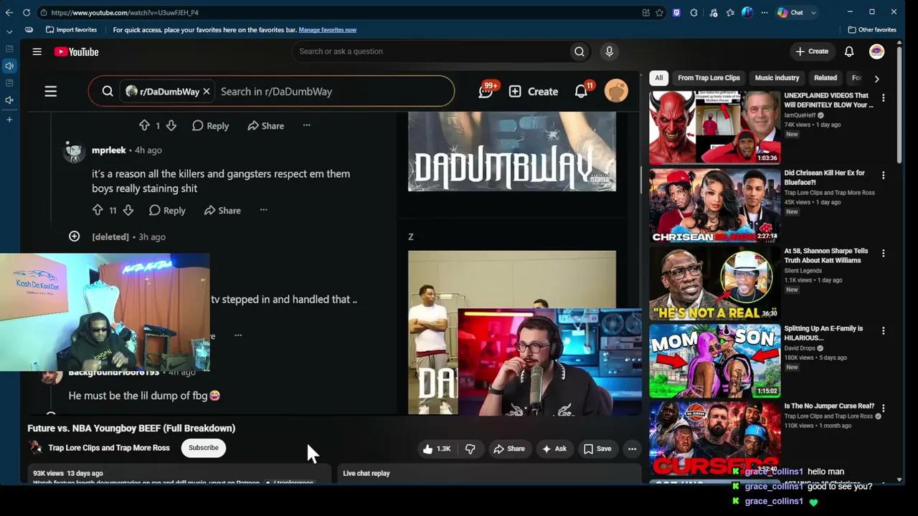Open the Did Chrisean Kill Her Ex thumbnail
The height and width of the screenshot is (516, 918).
(x=714, y=205)
